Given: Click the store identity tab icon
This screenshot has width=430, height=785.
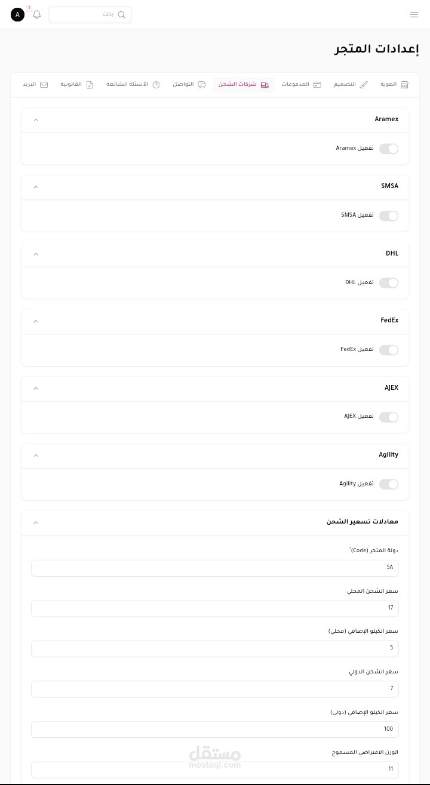Looking at the screenshot, I should (x=404, y=85).
